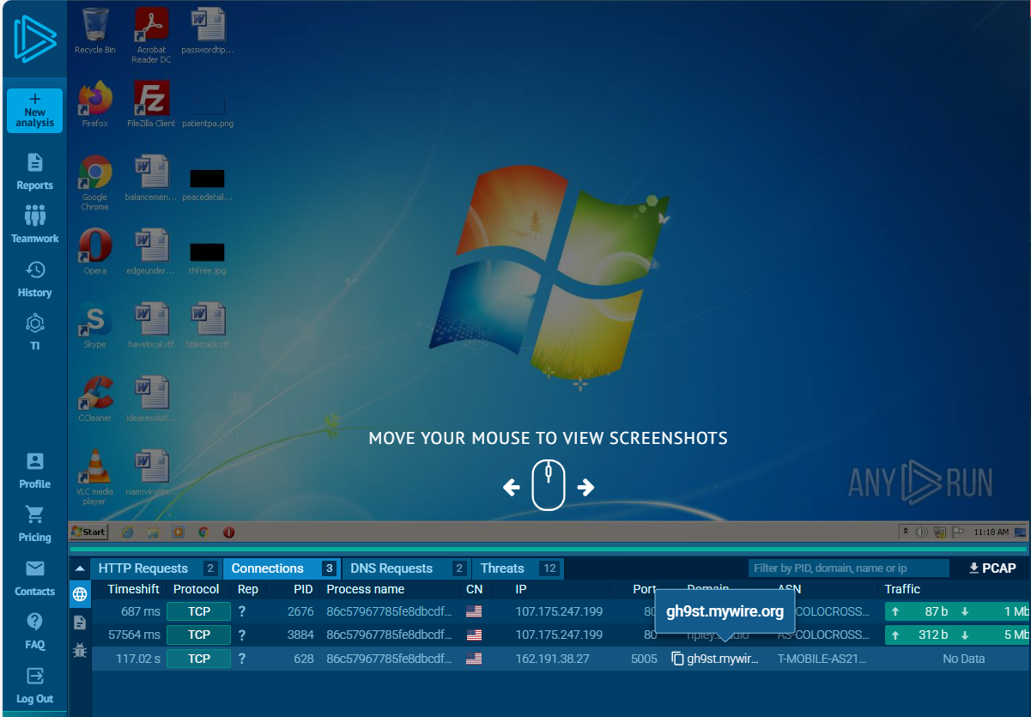Click the reputation question mark for PID 2676

click(242, 611)
